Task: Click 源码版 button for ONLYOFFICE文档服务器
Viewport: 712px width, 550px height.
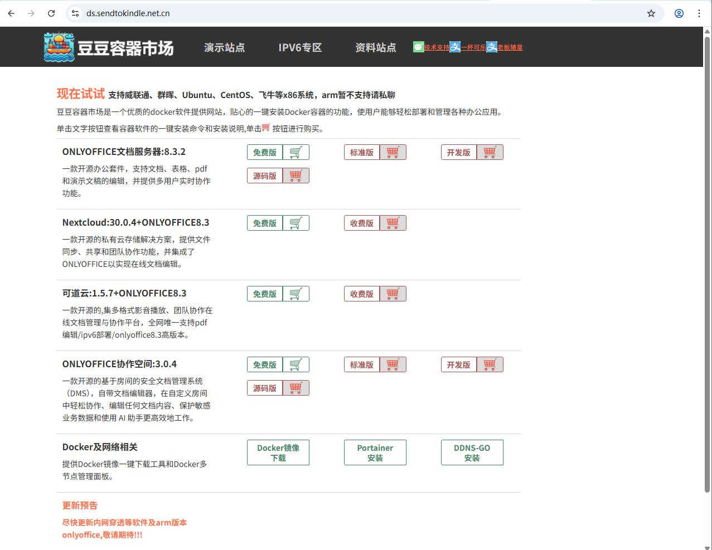Action: click(265, 176)
